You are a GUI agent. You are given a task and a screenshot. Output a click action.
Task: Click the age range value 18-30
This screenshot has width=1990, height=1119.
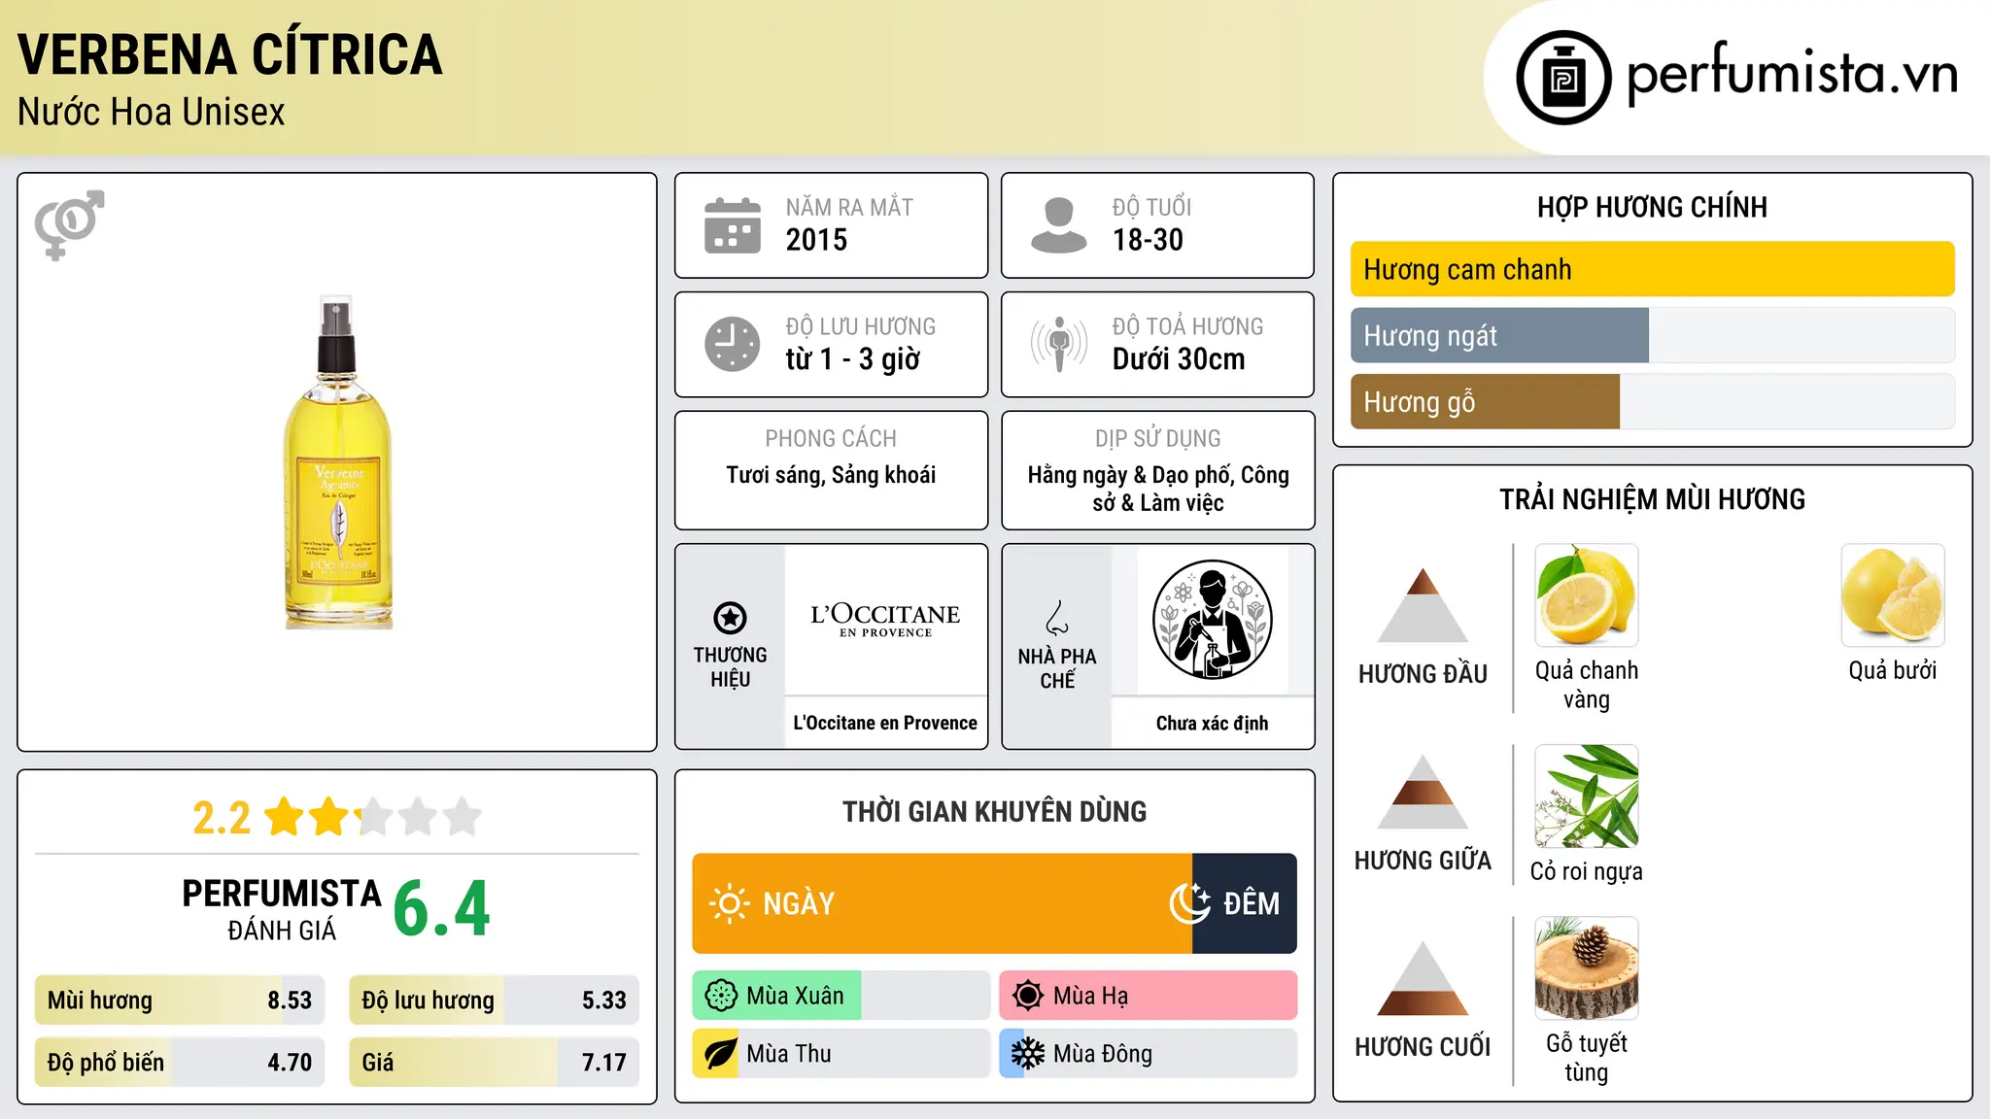tap(1148, 240)
